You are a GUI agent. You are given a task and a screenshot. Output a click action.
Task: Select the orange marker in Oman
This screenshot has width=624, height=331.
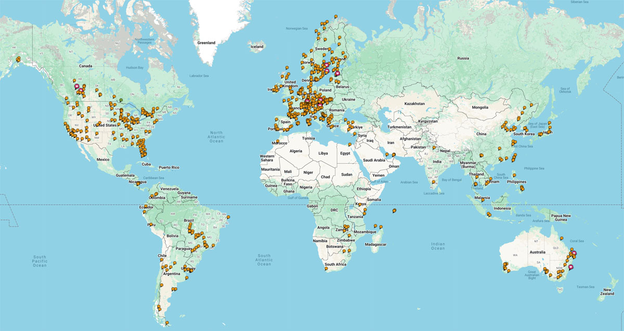[x=394, y=155]
